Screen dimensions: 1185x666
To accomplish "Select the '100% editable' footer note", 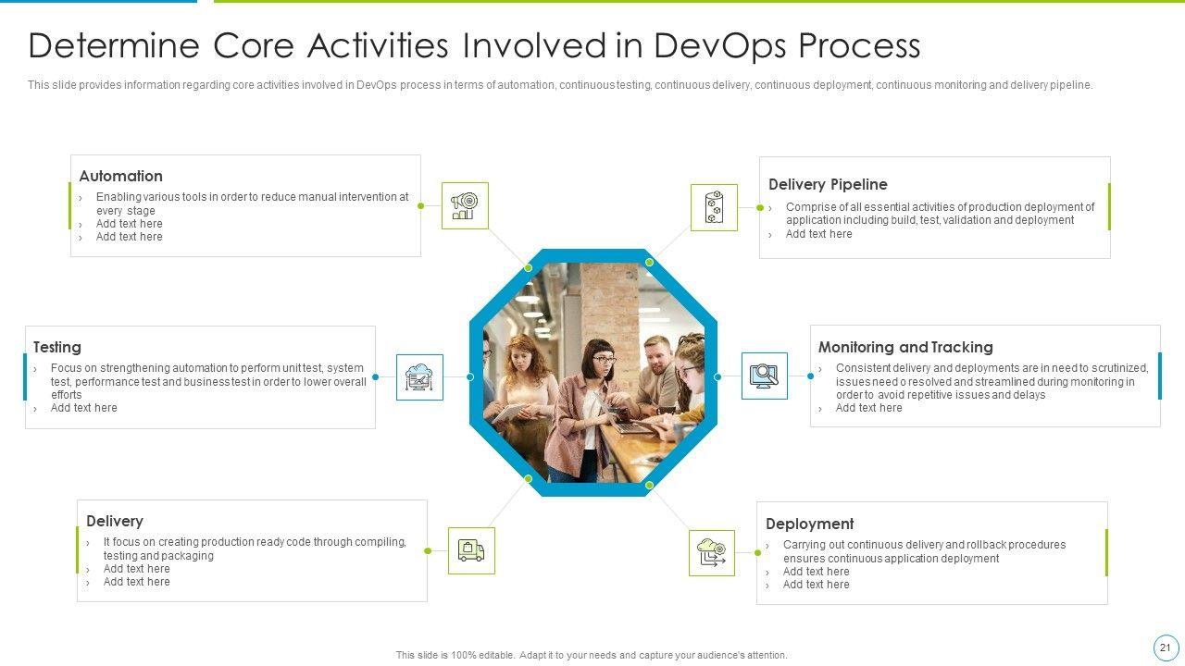I will (592, 655).
